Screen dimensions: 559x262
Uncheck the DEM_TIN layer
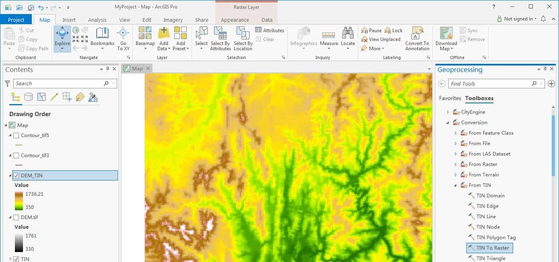(x=16, y=175)
